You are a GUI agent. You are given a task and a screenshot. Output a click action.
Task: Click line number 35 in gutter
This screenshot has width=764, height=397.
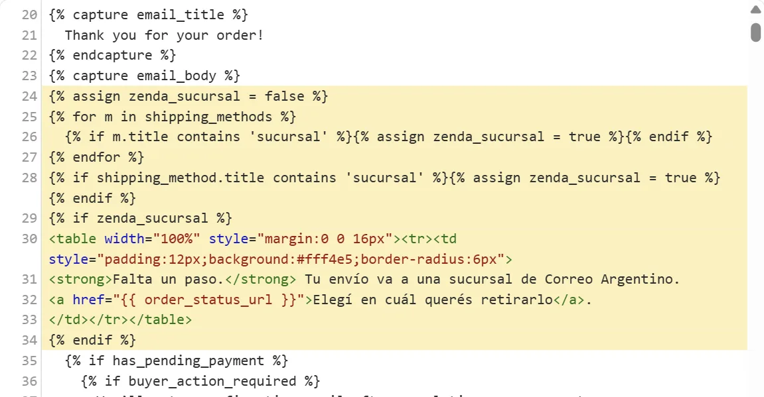point(29,361)
